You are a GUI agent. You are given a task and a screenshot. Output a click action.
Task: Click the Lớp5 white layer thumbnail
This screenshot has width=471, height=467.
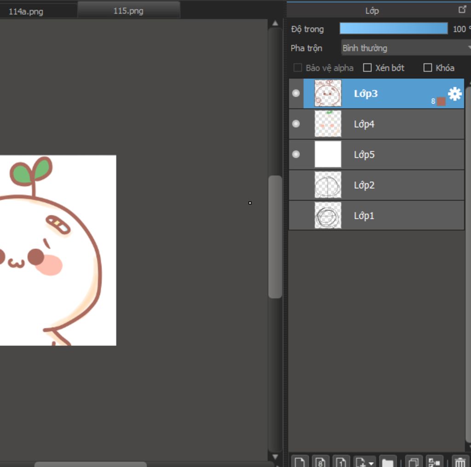(327, 154)
